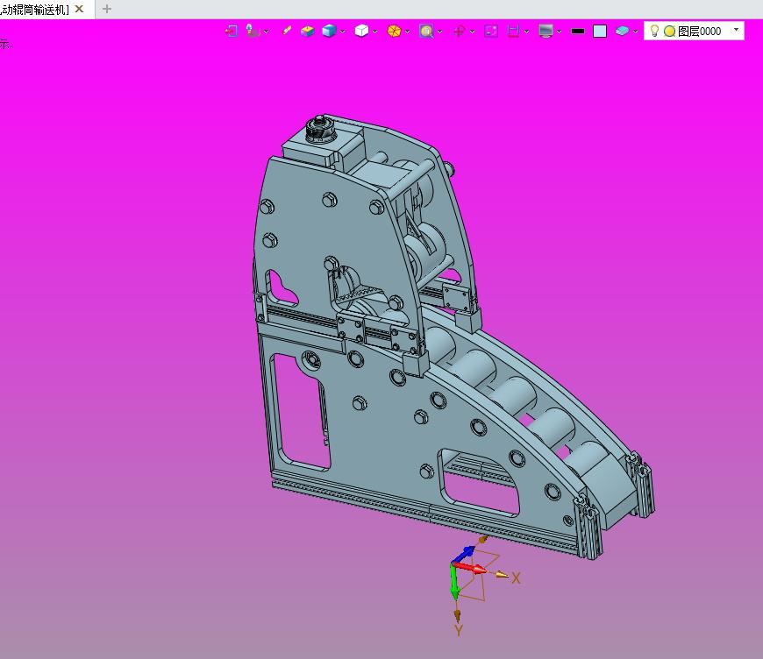Screen dimensions: 763x659
Task: Expand the zoom magnifier dropdown arrow
Action: click(x=440, y=32)
